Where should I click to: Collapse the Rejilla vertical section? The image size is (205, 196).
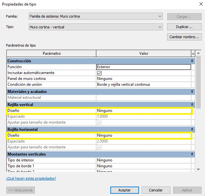point(192,105)
